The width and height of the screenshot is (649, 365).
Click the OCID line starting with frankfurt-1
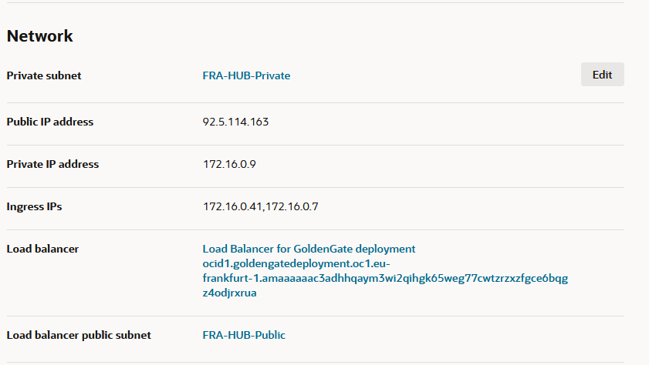click(x=384, y=278)
